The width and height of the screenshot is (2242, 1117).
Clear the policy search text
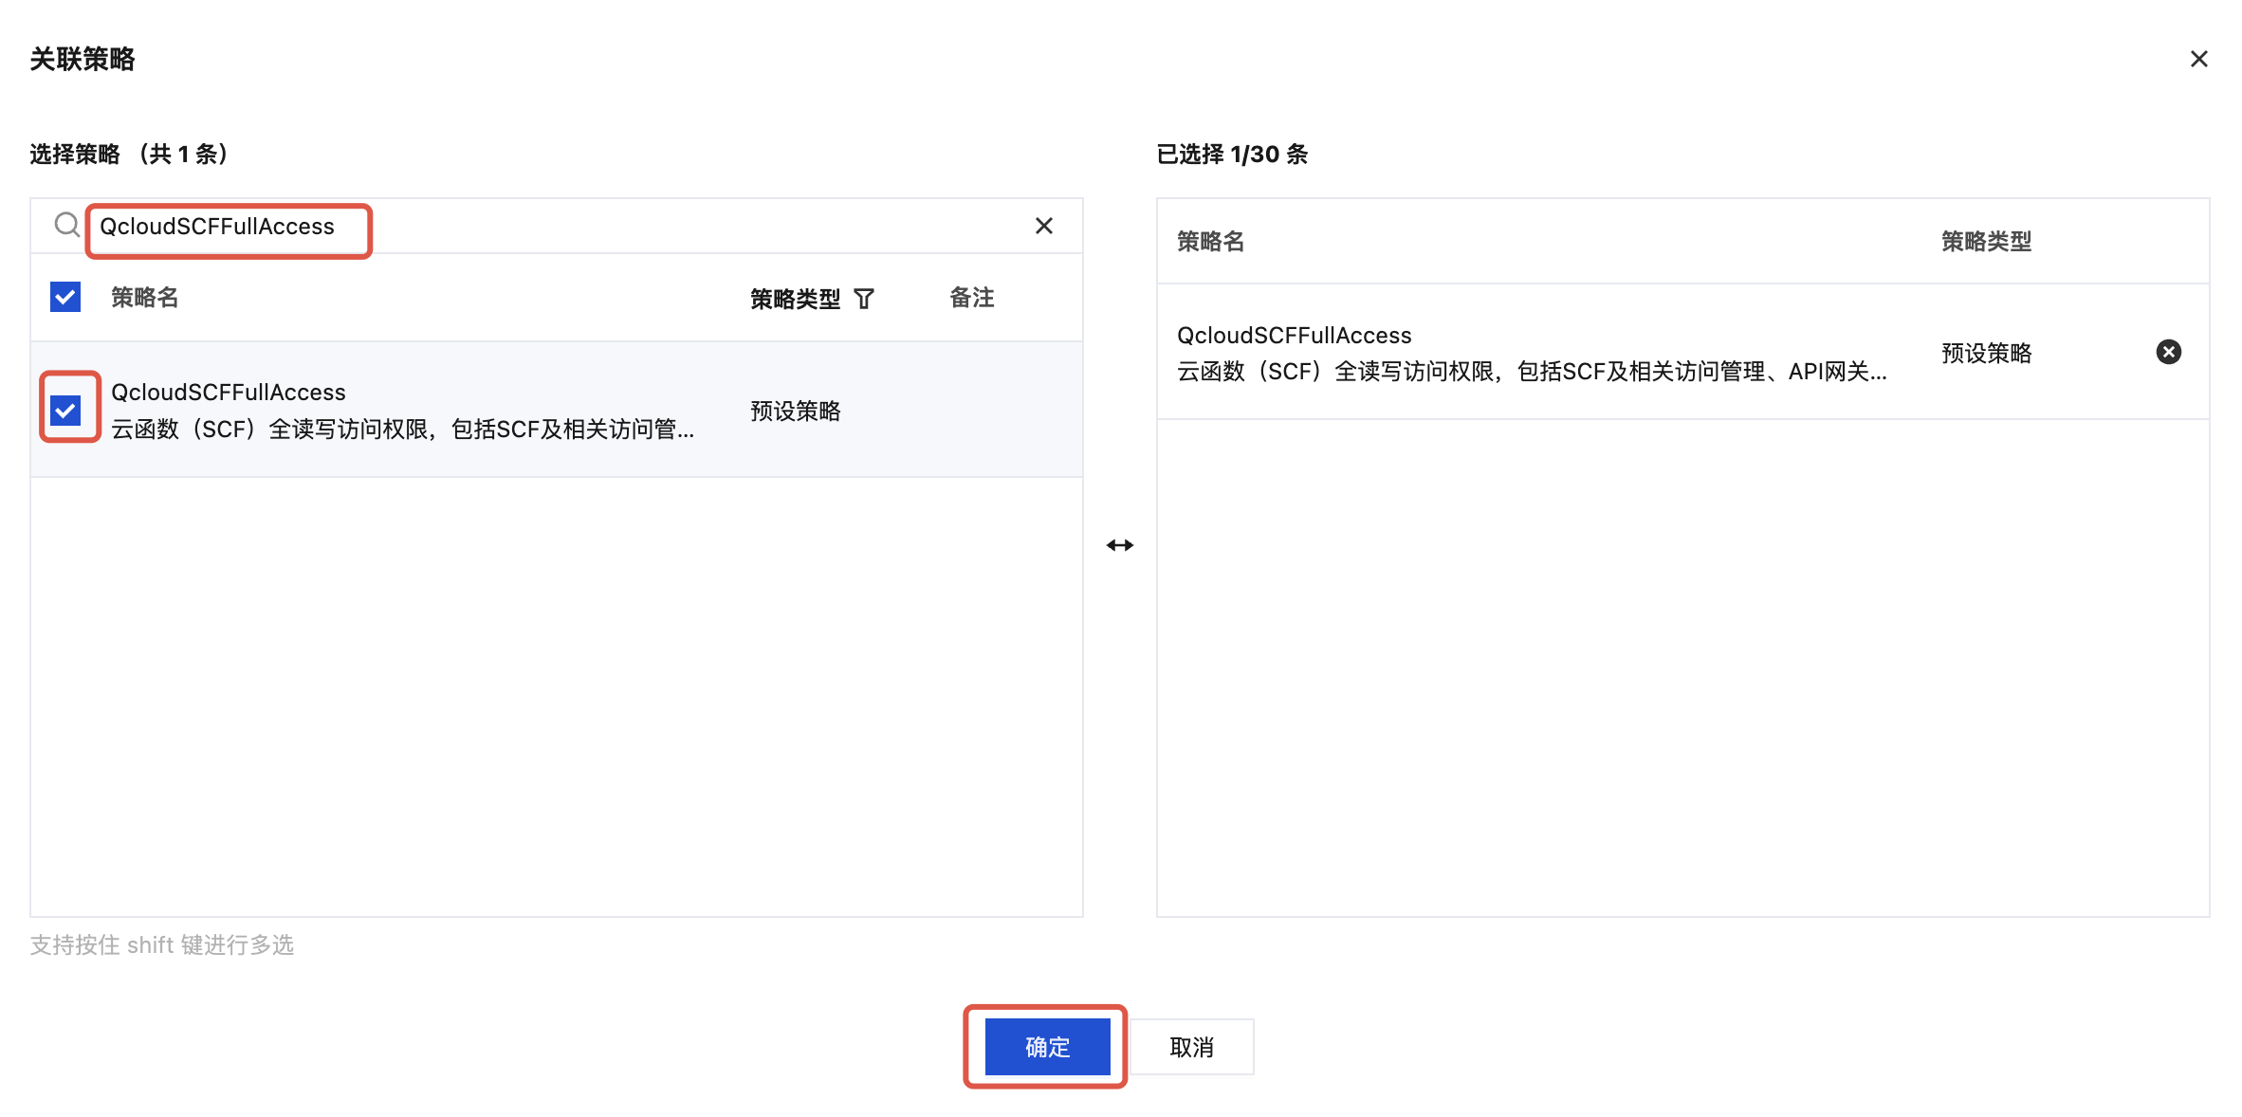pos(1043,226)
